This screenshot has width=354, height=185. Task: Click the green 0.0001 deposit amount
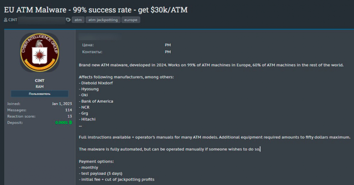61,122
